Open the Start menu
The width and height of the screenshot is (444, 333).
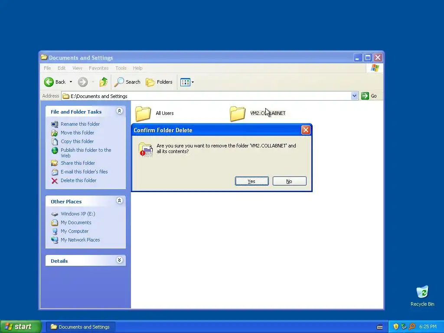(21, 327)
